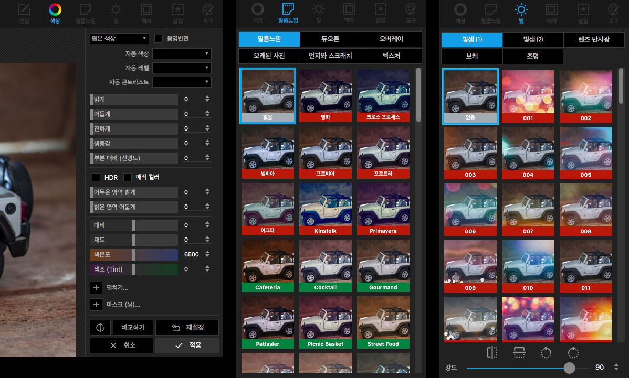Open the 오래된 사진 tab
The image size is (629, 378).
(269, 56)
